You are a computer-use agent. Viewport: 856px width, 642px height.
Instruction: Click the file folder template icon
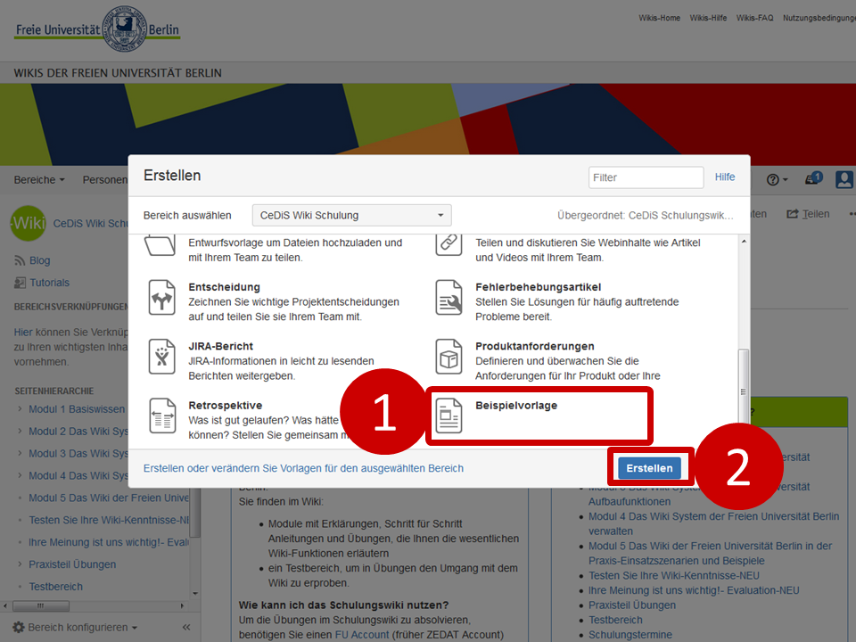tap(160, 244)
